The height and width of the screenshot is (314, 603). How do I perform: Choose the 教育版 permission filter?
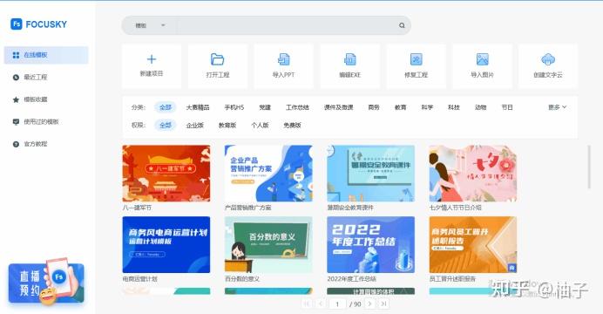227,125
